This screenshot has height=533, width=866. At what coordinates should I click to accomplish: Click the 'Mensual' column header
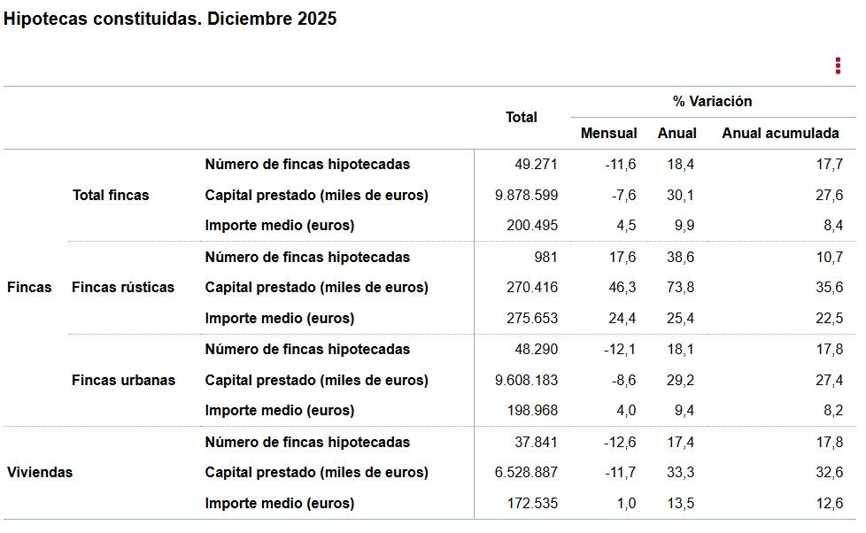click(608, 134)
